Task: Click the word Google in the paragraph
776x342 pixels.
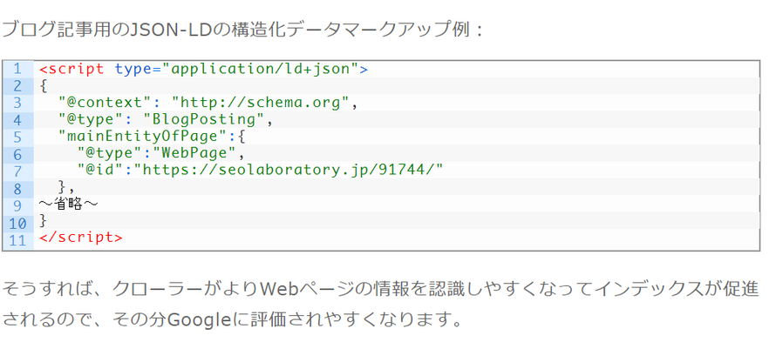Action: [x=200, y=321]
